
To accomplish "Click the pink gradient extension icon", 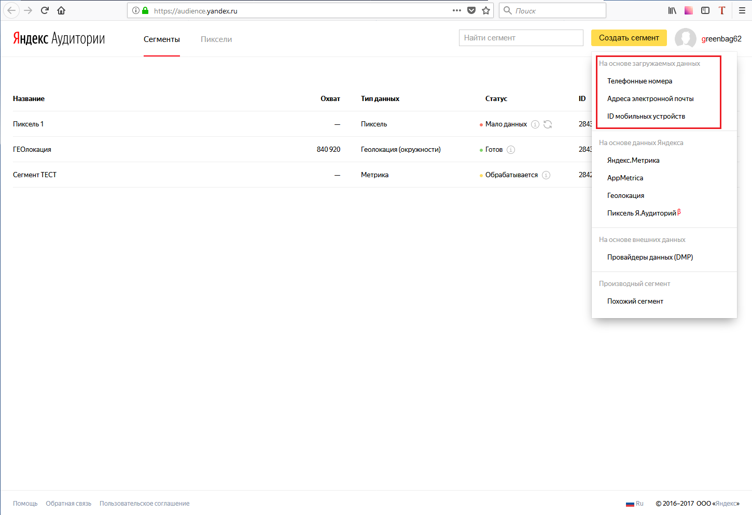I will (689, 10).
